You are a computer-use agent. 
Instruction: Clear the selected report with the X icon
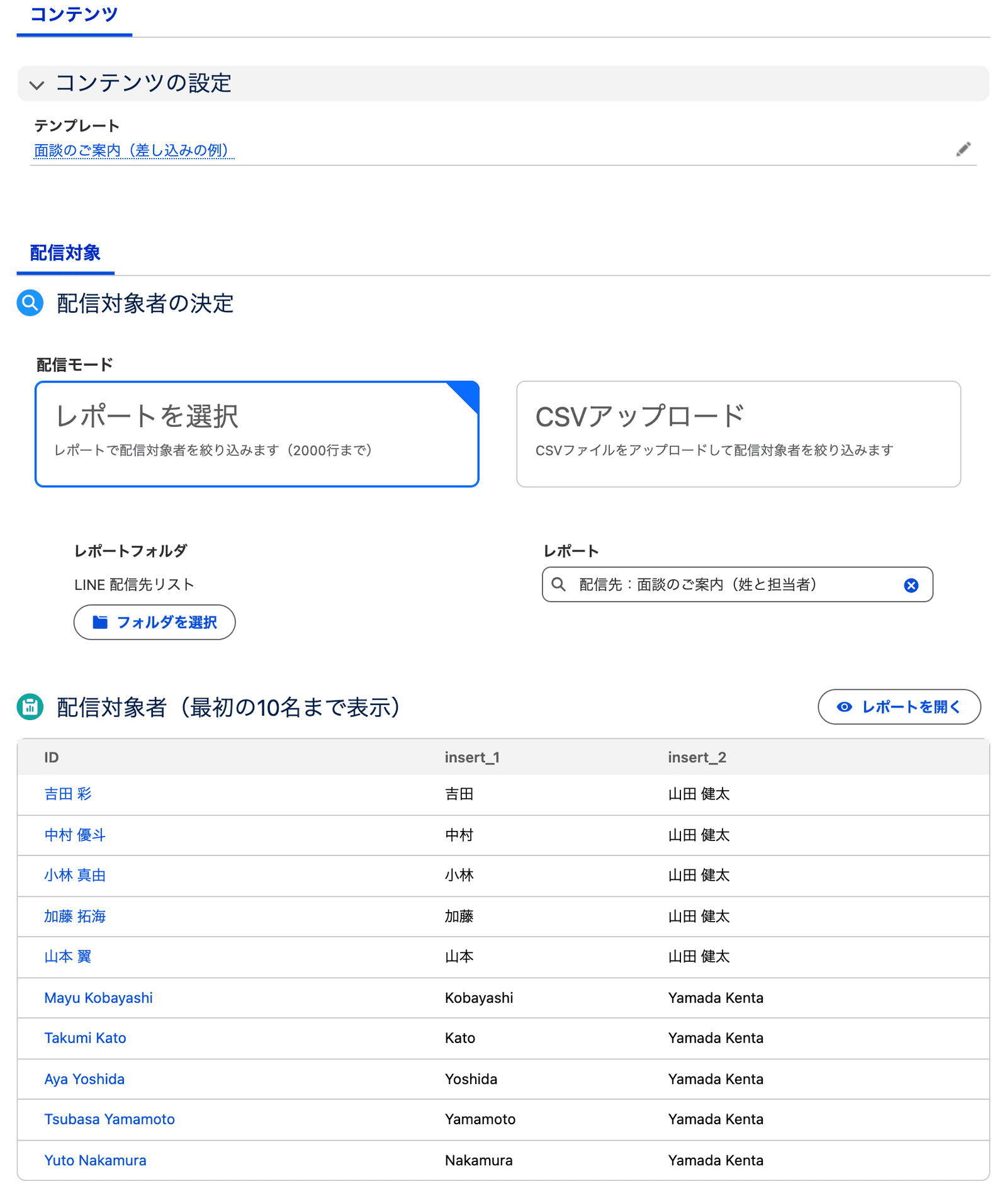click(911, 585)
